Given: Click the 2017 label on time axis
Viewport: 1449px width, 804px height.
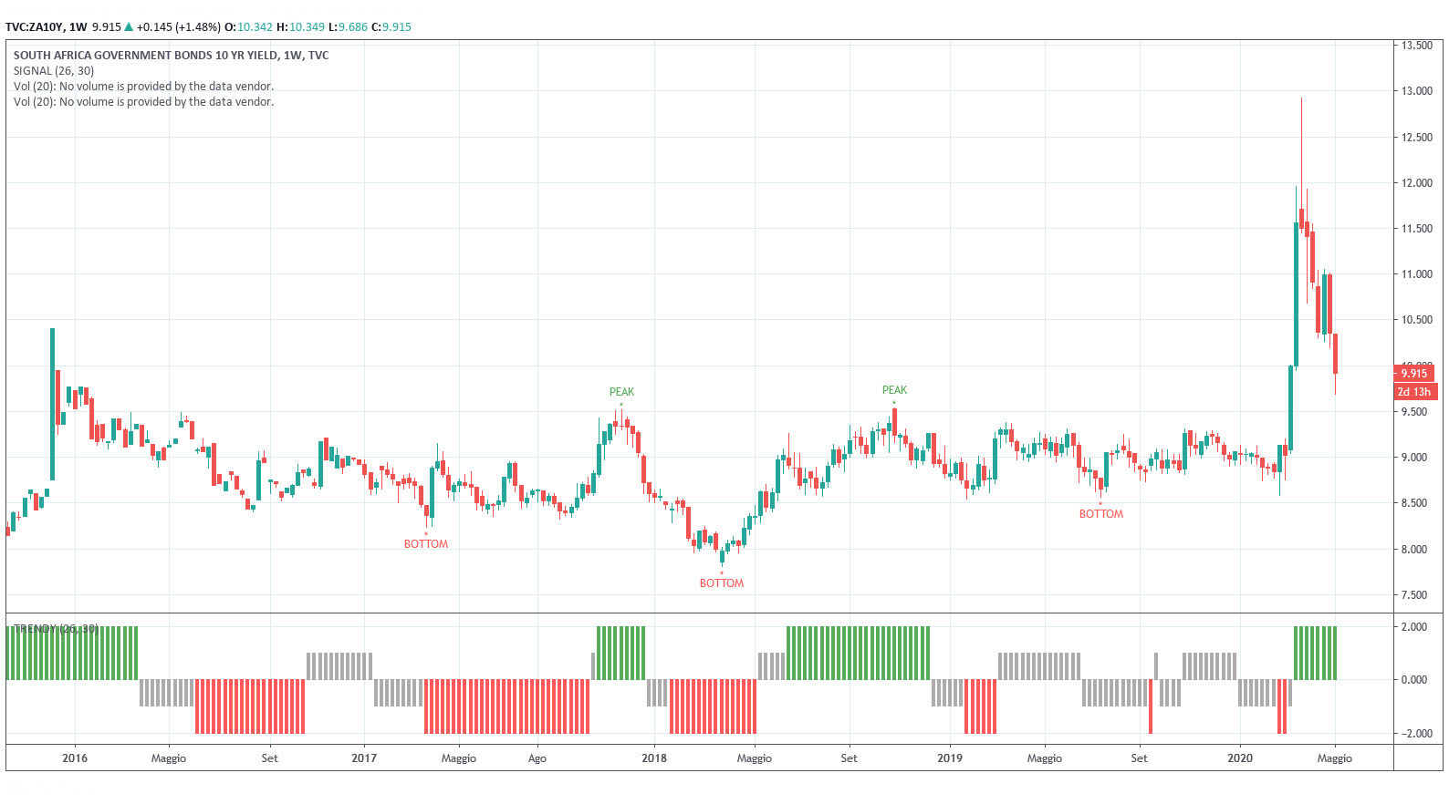Looking at the screenshot, I should click(x=364, y=758).
